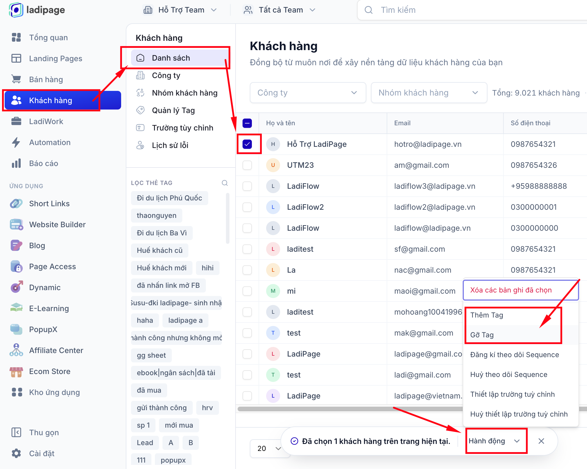Open the Hỗ Trợ Team dropdown
The height and width of the screenshot is (469, 587).
coord(180,10)
